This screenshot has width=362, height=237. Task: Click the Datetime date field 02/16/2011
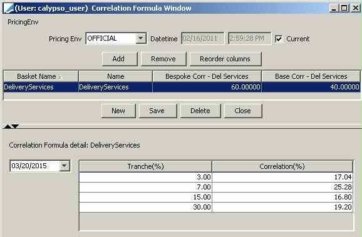(x=202, y=38)
